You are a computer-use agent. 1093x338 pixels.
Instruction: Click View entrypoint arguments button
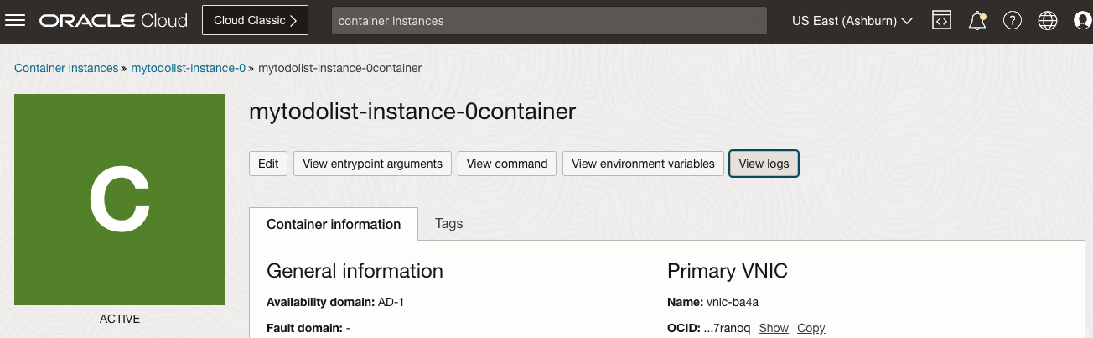(373, 164)
